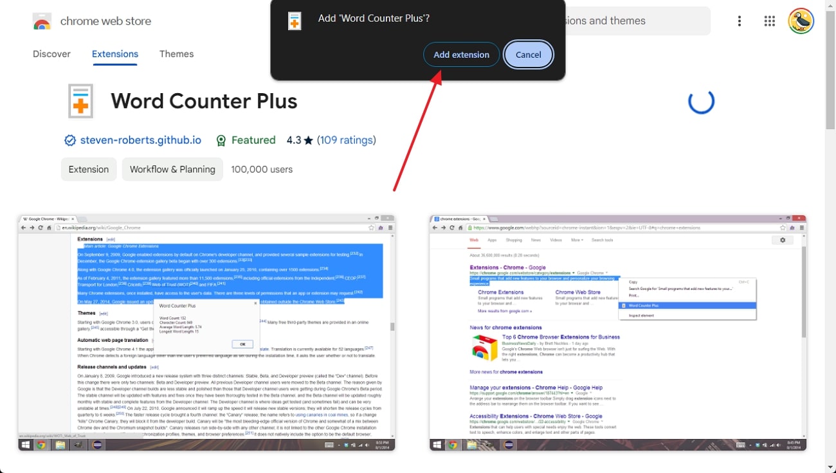The image size is (836, 473).
Task: Click the search extensions and themes field
Action: [637, 21]
